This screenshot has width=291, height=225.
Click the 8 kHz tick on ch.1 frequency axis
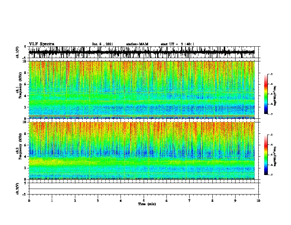26,73
